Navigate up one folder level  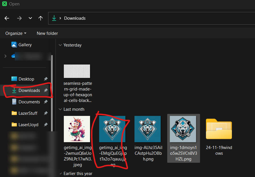point(40,18)
